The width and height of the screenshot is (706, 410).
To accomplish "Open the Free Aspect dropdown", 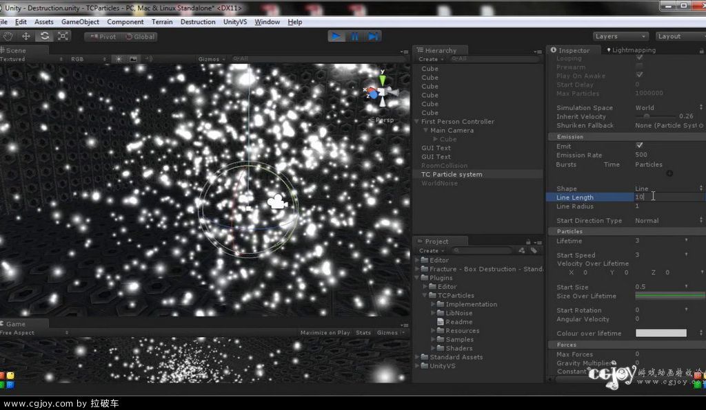I will (x=34, y=333).
